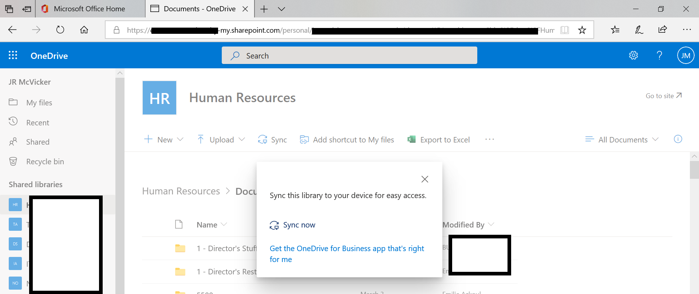Close the sync popup dialog
Viewport: 699px width, 294px height.
click(x=424, y=179)
